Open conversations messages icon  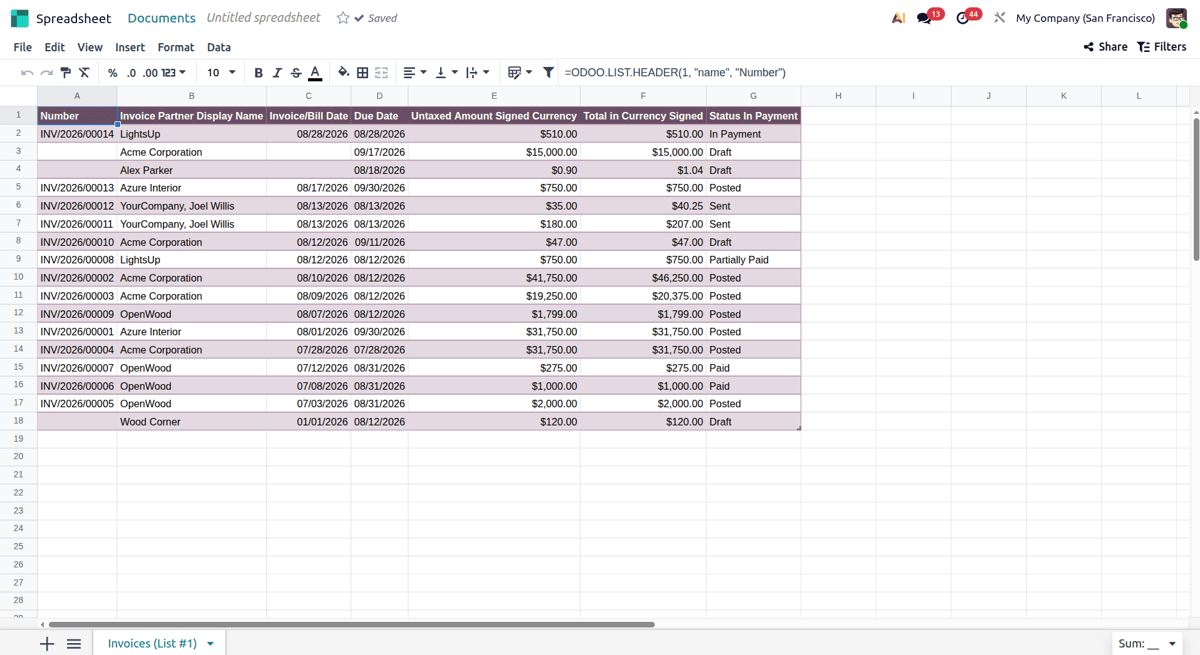pyautogui.click(x=924, y=18)
